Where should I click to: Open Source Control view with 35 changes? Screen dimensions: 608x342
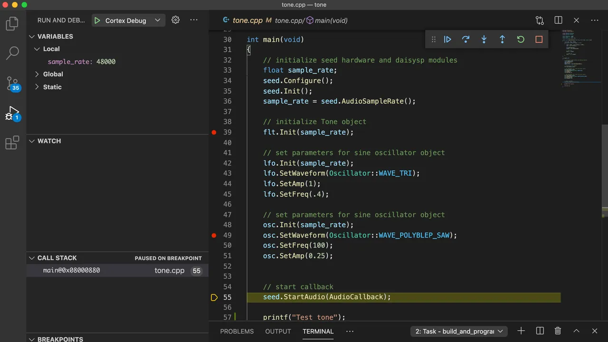click(12, 83)
